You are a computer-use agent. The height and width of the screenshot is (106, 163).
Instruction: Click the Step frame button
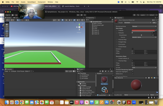click(x=85, y=15)
